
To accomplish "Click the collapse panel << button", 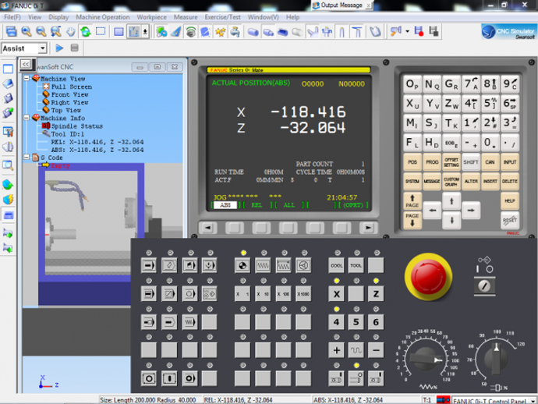I will pos(27,65).
